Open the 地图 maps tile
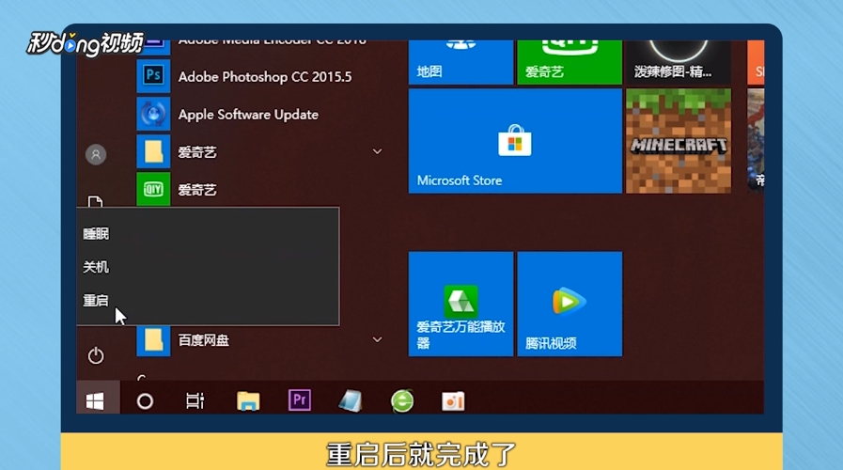Image resolution: width=843 pixels, height=470 pixels. [x=461, y=62]
